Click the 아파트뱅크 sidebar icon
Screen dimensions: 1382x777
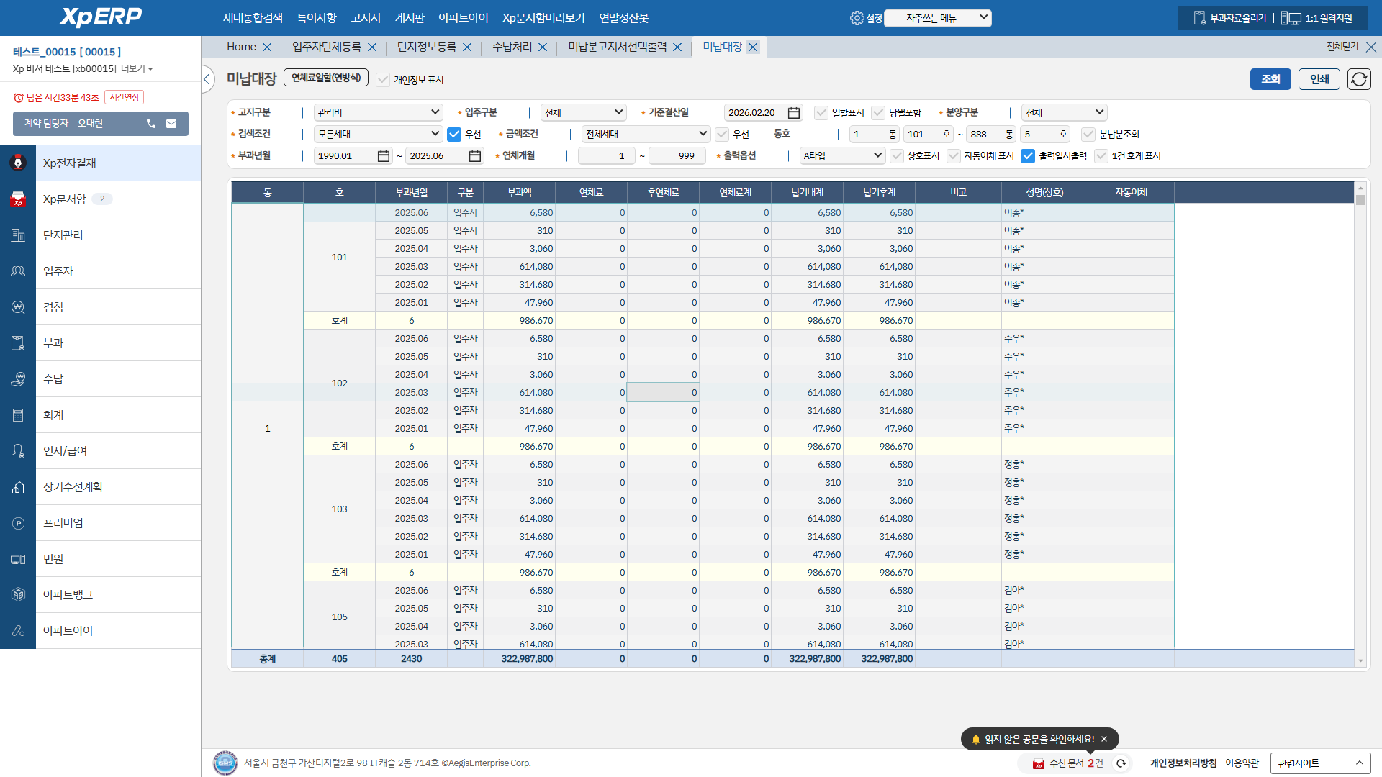18,595
